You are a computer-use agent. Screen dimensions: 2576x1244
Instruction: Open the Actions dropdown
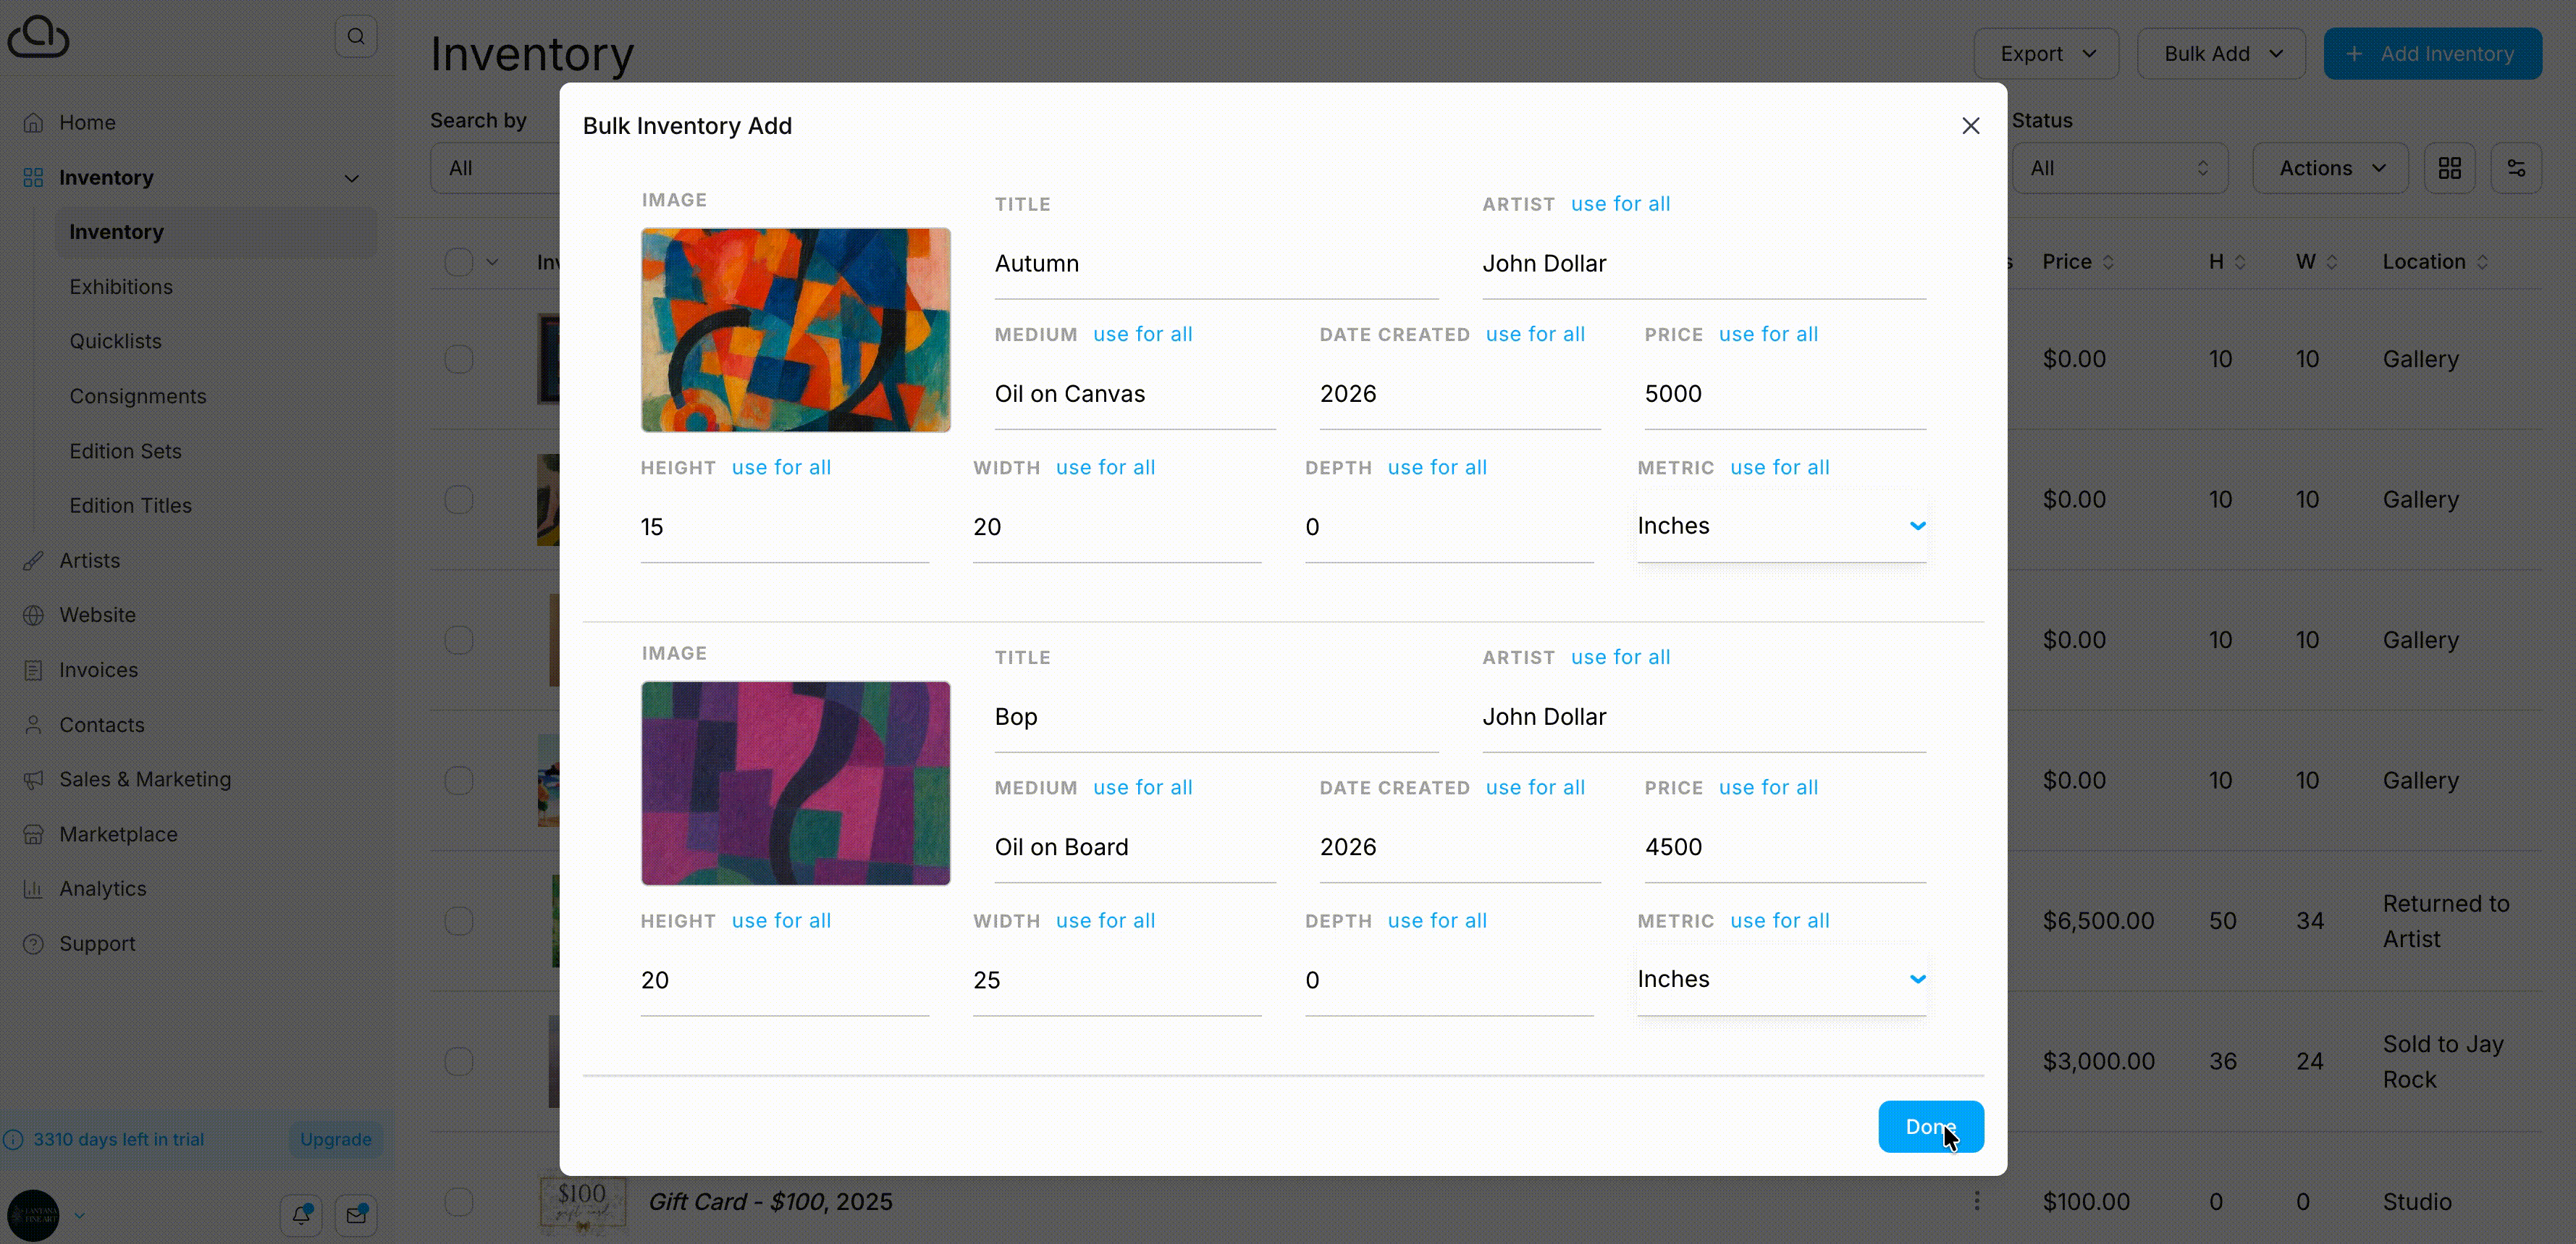pos(2331,168)
